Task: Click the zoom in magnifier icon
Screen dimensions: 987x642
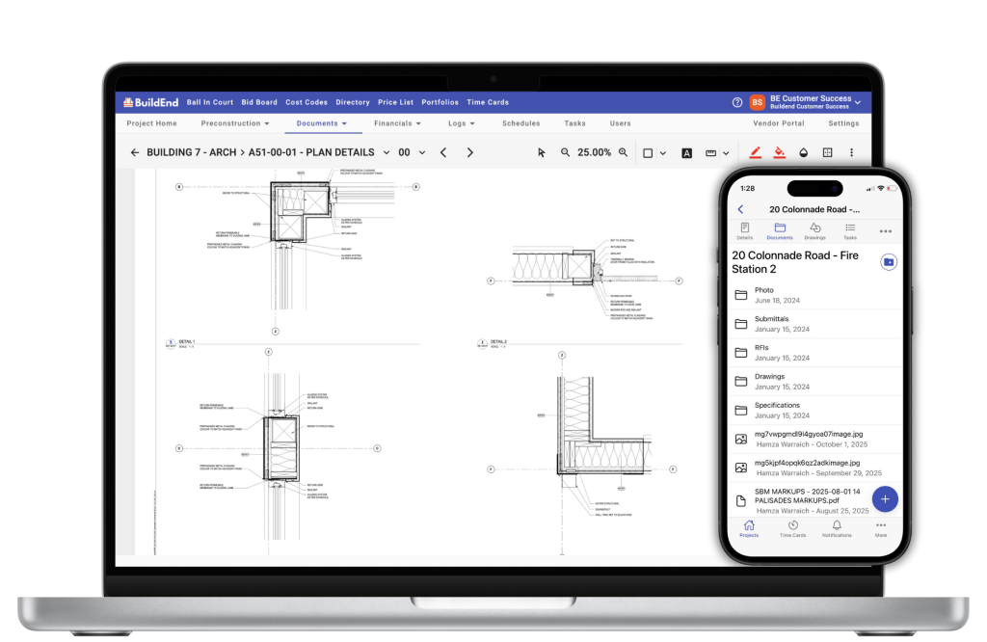Action: click(x=623, y=152)
